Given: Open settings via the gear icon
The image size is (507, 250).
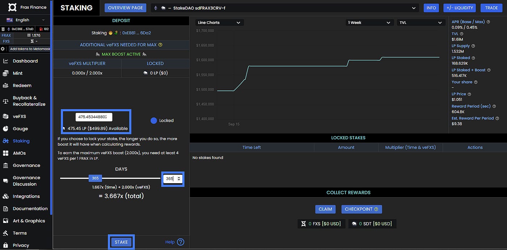Looking at the screenshot, I should pos(3,49).
